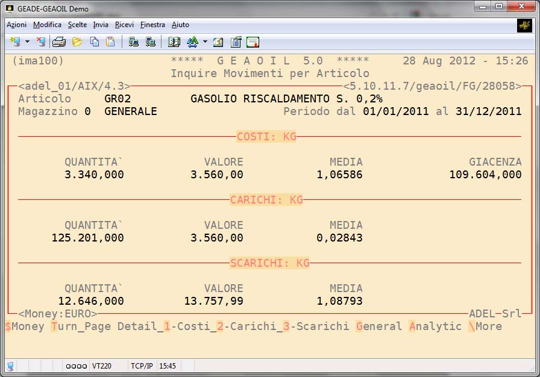Click the open folder toolbar icon
Screen dimensions: 540x377
coord(77,42)
